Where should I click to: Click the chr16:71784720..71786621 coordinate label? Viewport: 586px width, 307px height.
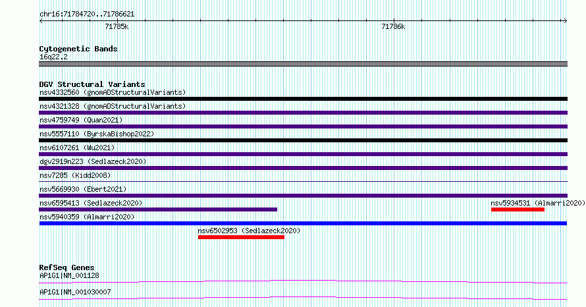(x=87, y=14)
